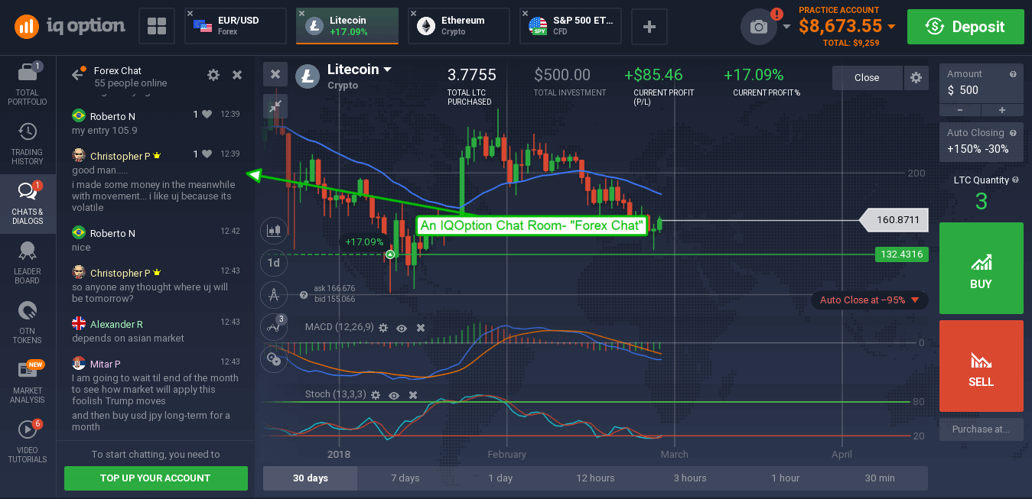Click the green Deposit button
Image resolution: width=1032 pixels, height=499 pixels.
pos(965,27)
